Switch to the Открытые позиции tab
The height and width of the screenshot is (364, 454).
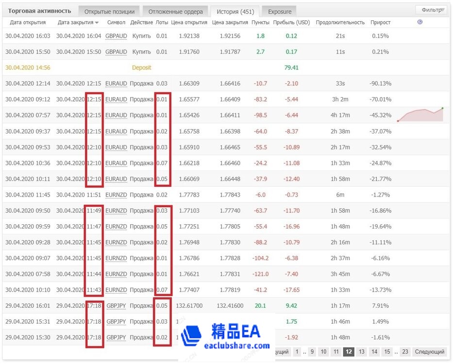[x=109, y=12]
